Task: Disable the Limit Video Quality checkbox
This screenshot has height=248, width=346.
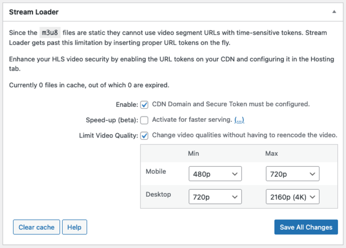Action: (144, 135)
